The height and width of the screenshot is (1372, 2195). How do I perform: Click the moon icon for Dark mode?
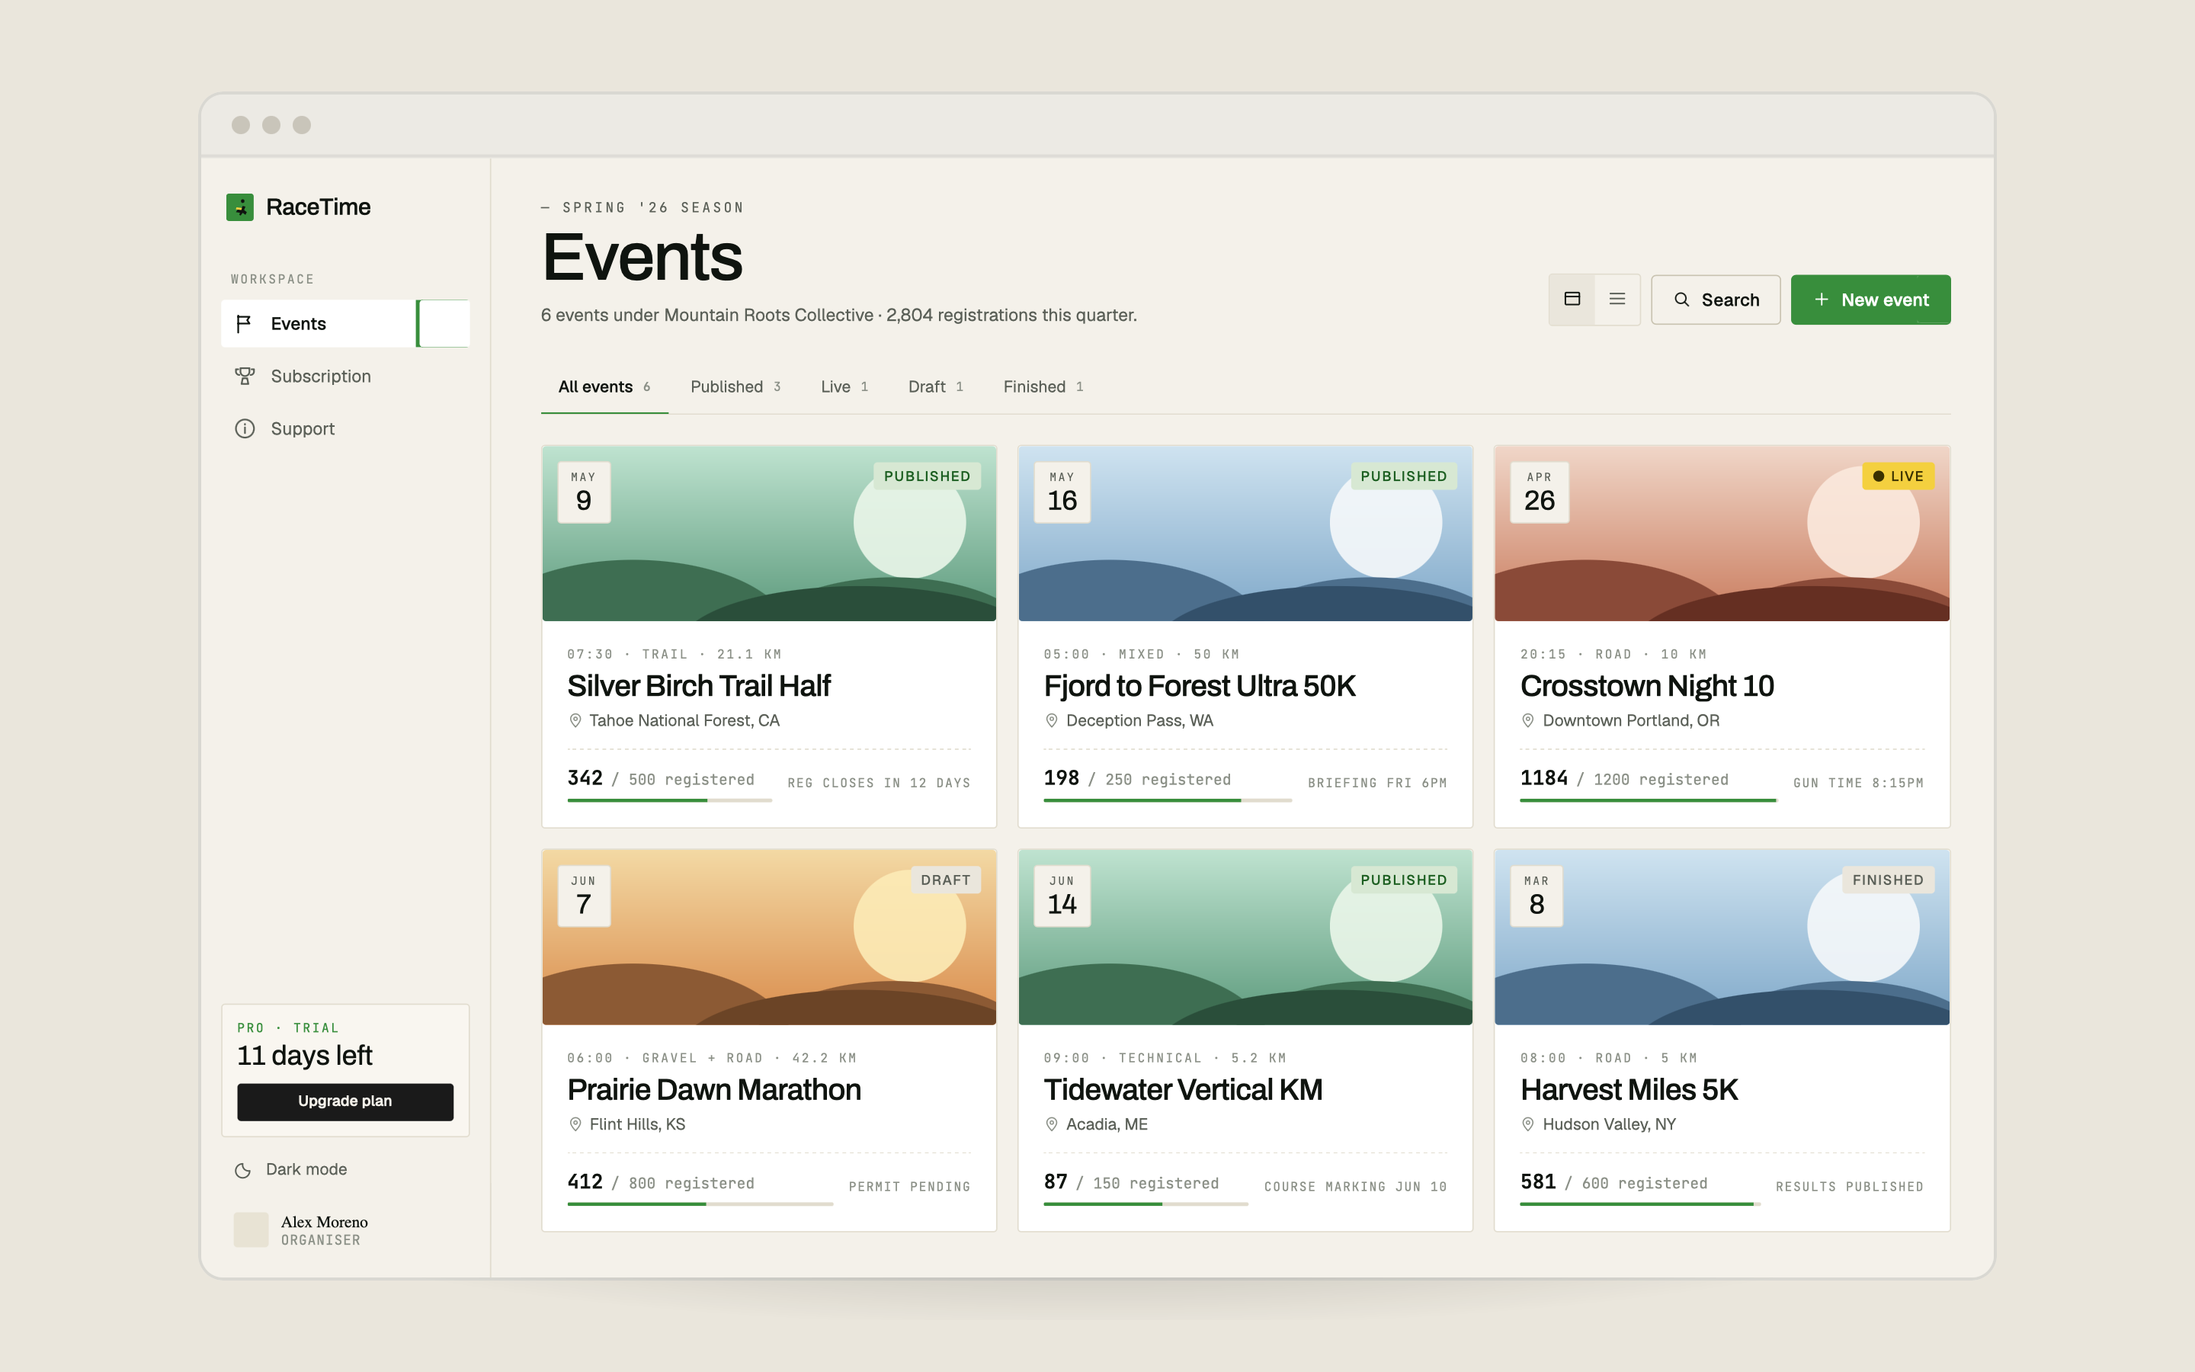click(x=242, y=1171)
